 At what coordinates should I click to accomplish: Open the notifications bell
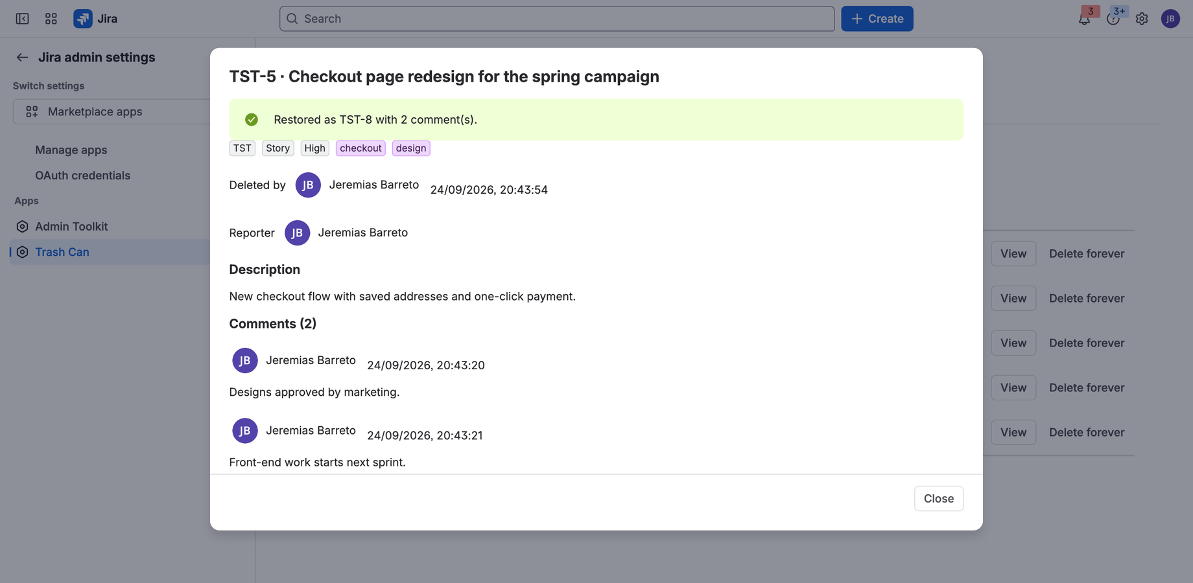[x=1084, y=19]
